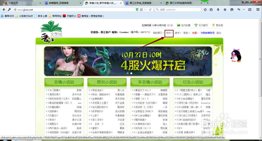Open author 长着翅膀 beside 《心肝》
The height and width of the screenshot is (141, 262).
coord(120,115)
